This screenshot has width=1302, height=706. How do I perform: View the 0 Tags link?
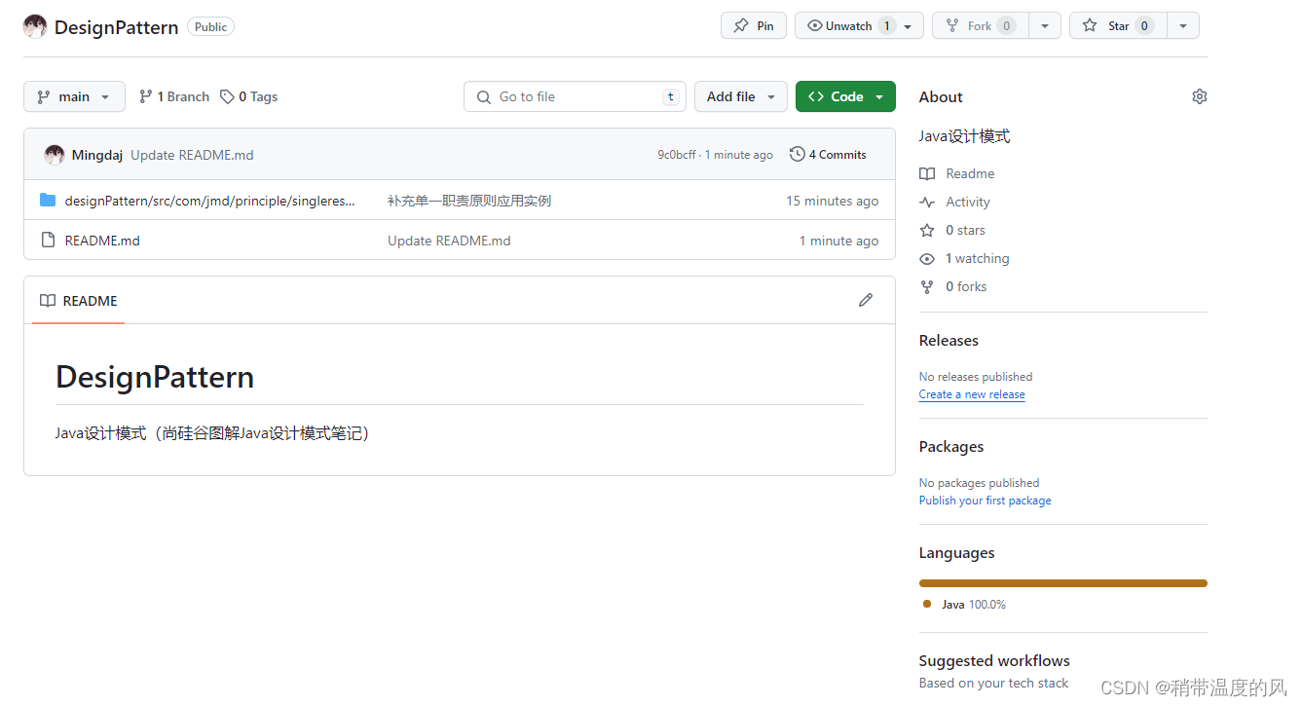click(x=249, y=96)
